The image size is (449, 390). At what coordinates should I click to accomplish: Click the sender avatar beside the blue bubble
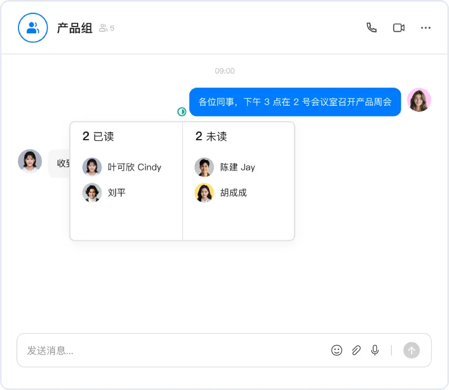tap(419, 101)
